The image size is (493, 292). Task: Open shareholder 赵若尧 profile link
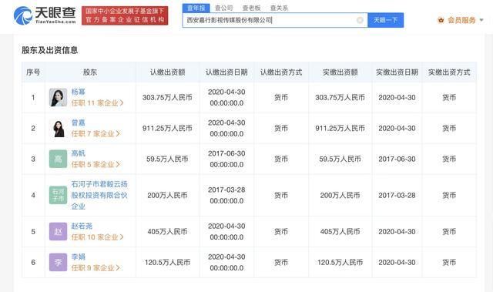coord(82,226)
